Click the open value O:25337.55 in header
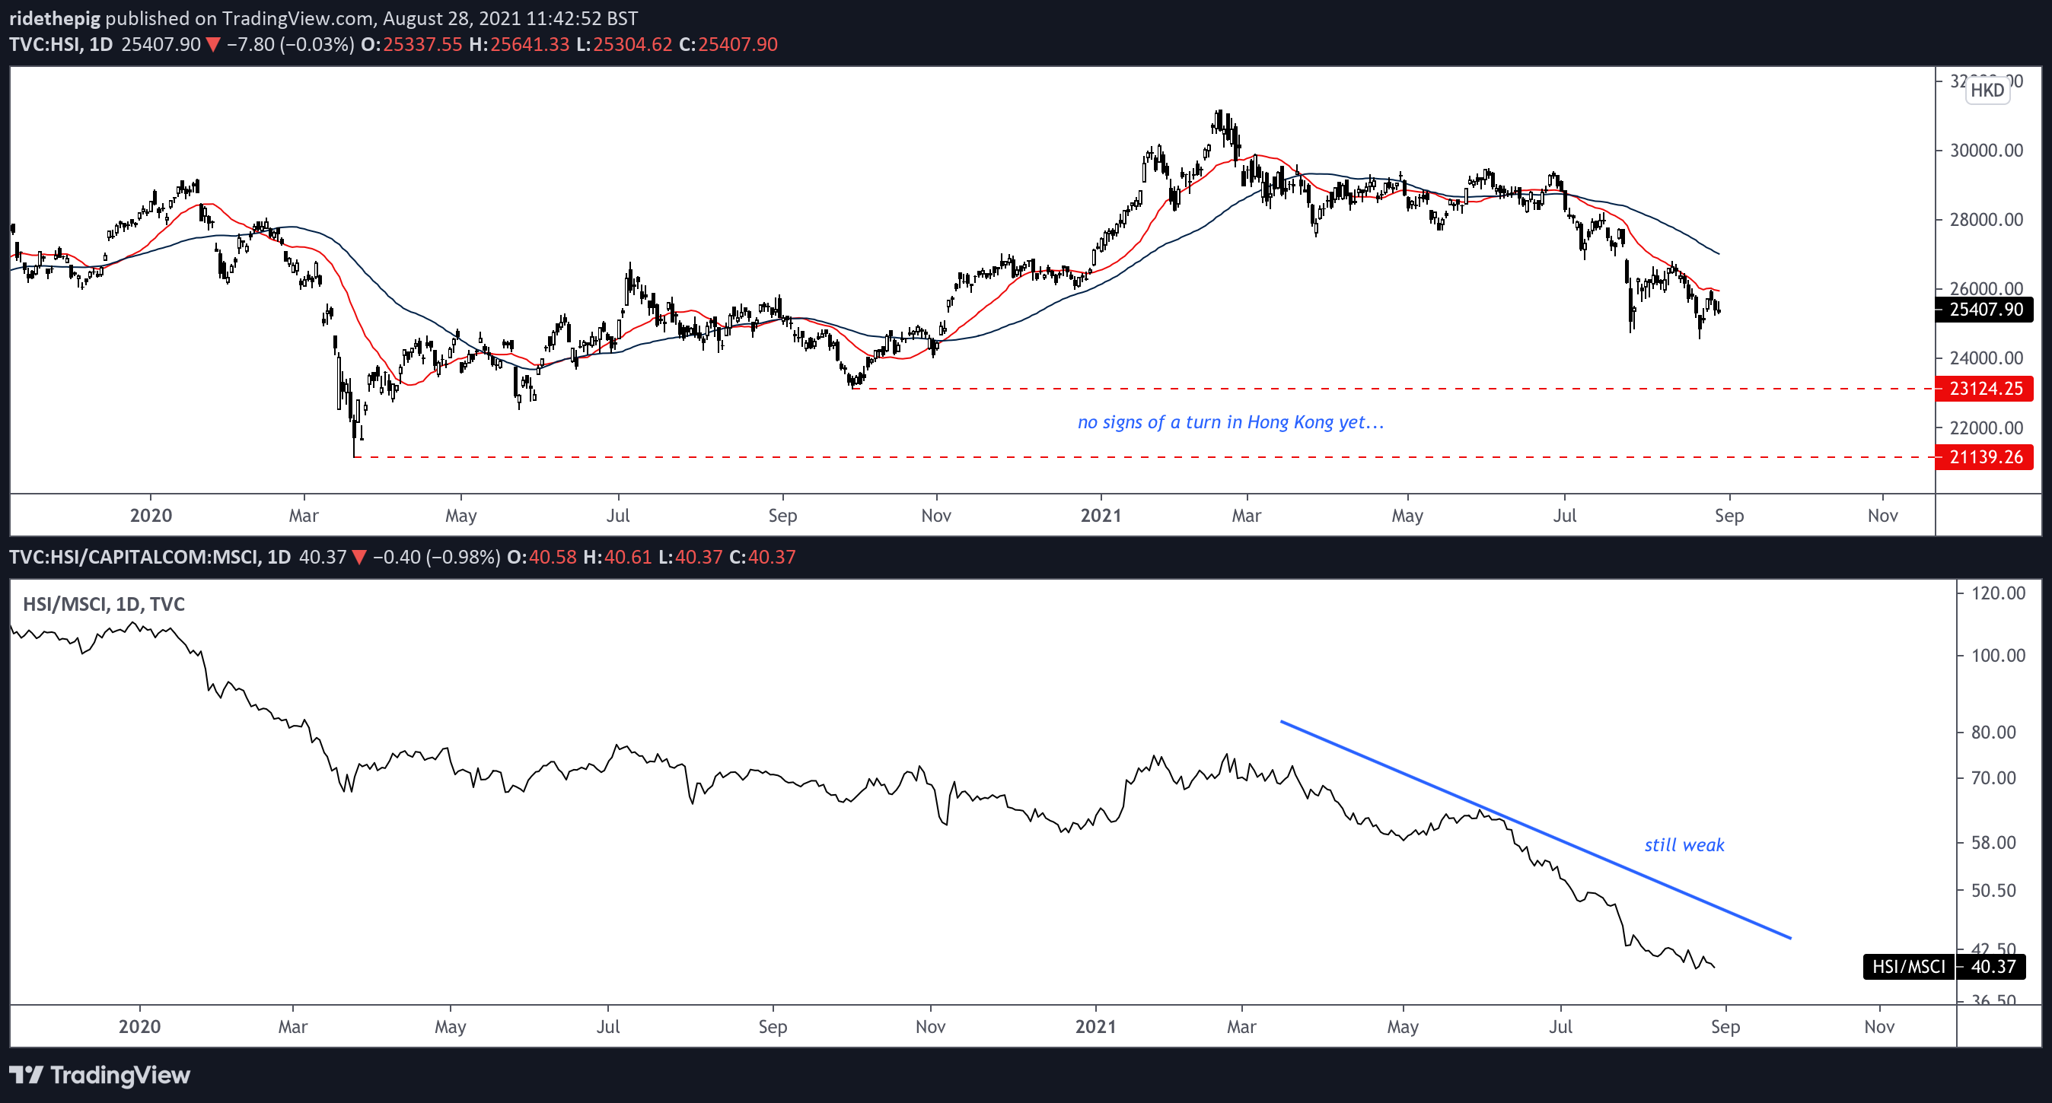This screenshot has width=2052, height=1103. (x=411, y=45)
